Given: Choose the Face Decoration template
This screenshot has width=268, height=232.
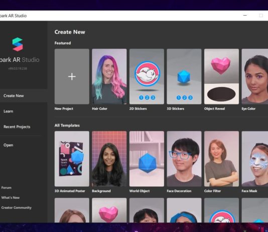Looking at the screenshot, I should (184, 159).
